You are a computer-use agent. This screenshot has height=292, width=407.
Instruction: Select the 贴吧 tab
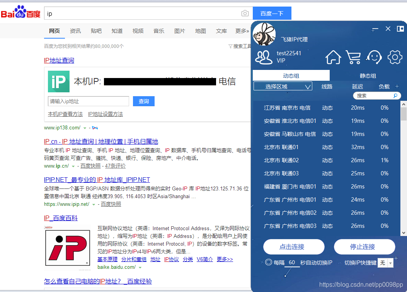tap(96, 31)
